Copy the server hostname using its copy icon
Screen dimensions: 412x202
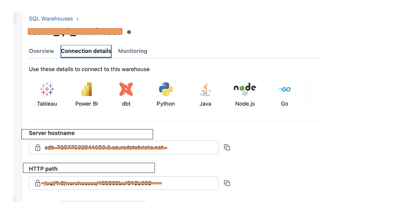click(227, 147)
